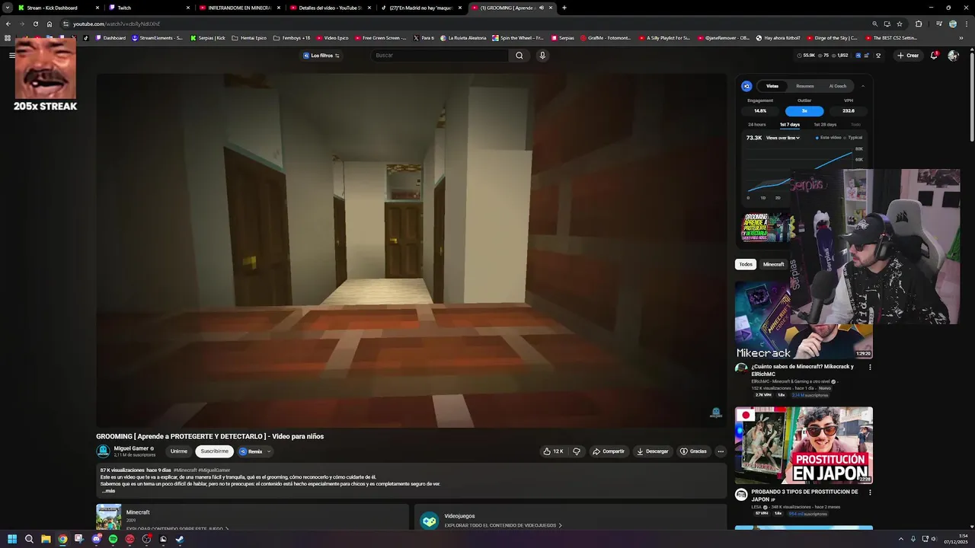The image size is (975, 548).
Task: Open the browser tab search dropdown
Action: click(7, 8)
